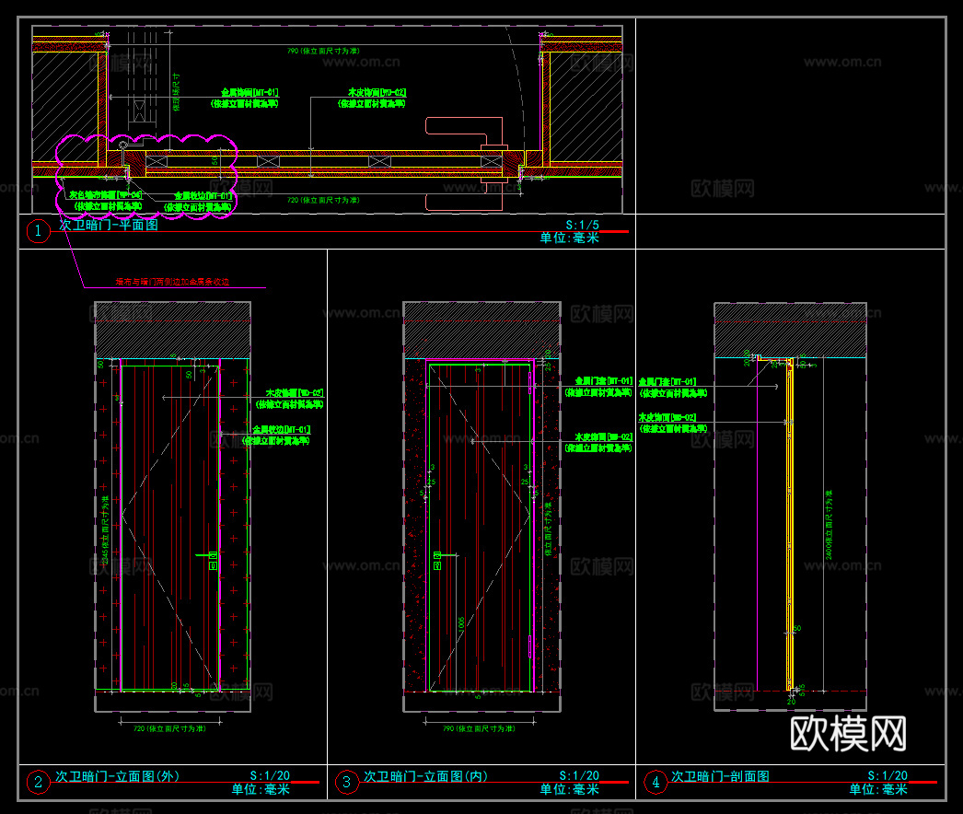Click the circled number 2 drawing marker

38,783
